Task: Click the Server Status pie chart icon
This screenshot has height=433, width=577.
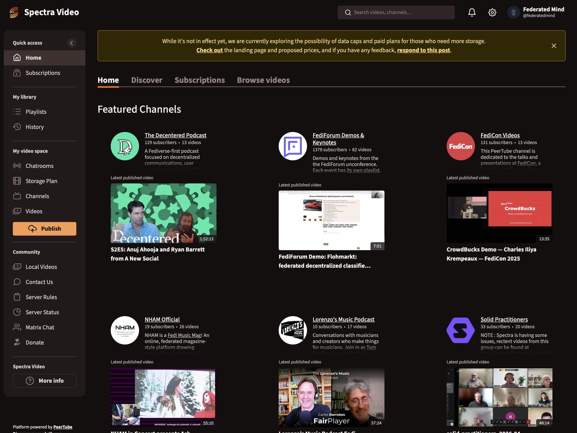Action: (x=17, y=312)
